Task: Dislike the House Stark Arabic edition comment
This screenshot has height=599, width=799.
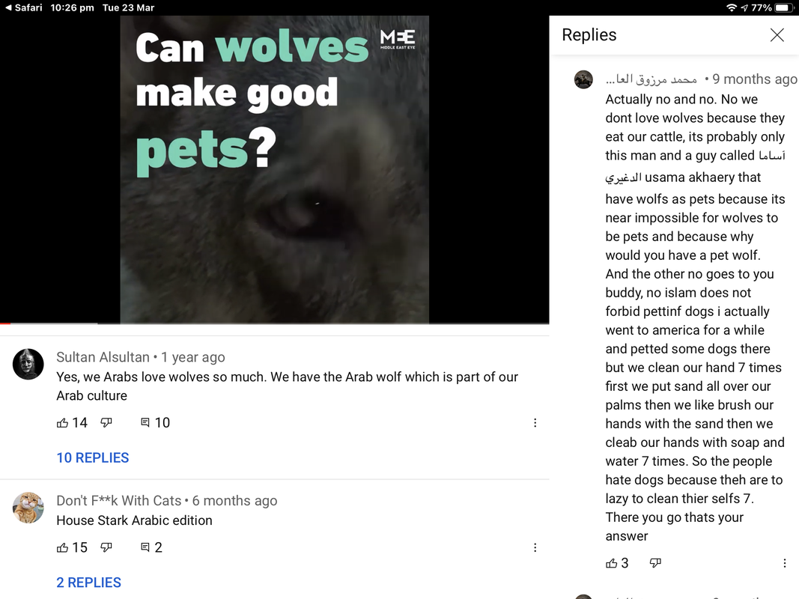Action: tap(106, 547)
